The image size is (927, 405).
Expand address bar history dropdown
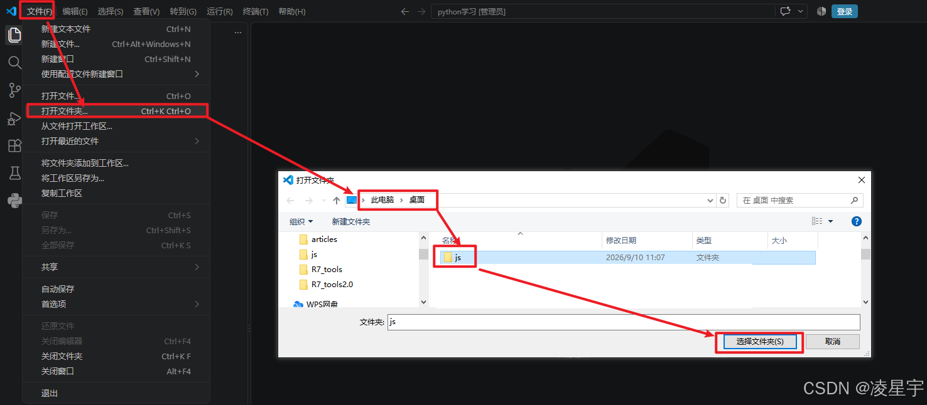pos(710,201)
